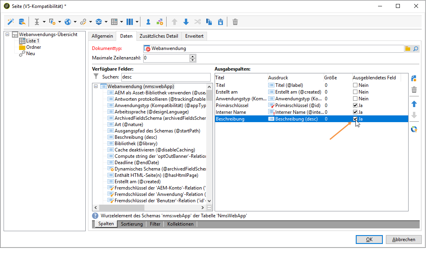Click the copy toolbar icon
This screenshot has height=253, width=430.
click(x=209, y=22)
